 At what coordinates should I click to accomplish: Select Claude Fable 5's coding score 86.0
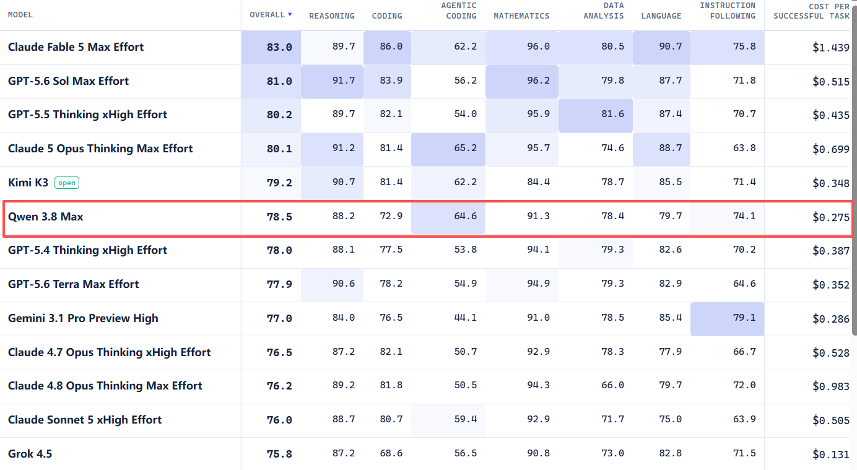(x=391, y=47)
